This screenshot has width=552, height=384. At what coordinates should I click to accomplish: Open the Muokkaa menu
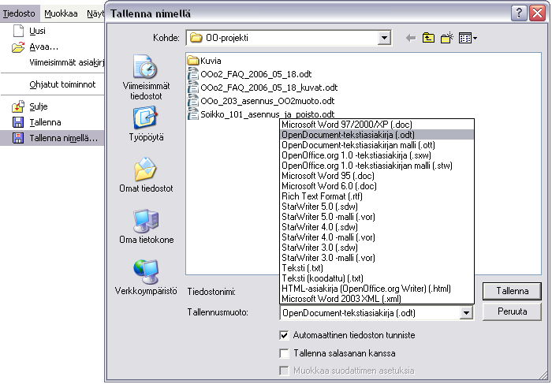pyautogui.click(x=61, y=13)
